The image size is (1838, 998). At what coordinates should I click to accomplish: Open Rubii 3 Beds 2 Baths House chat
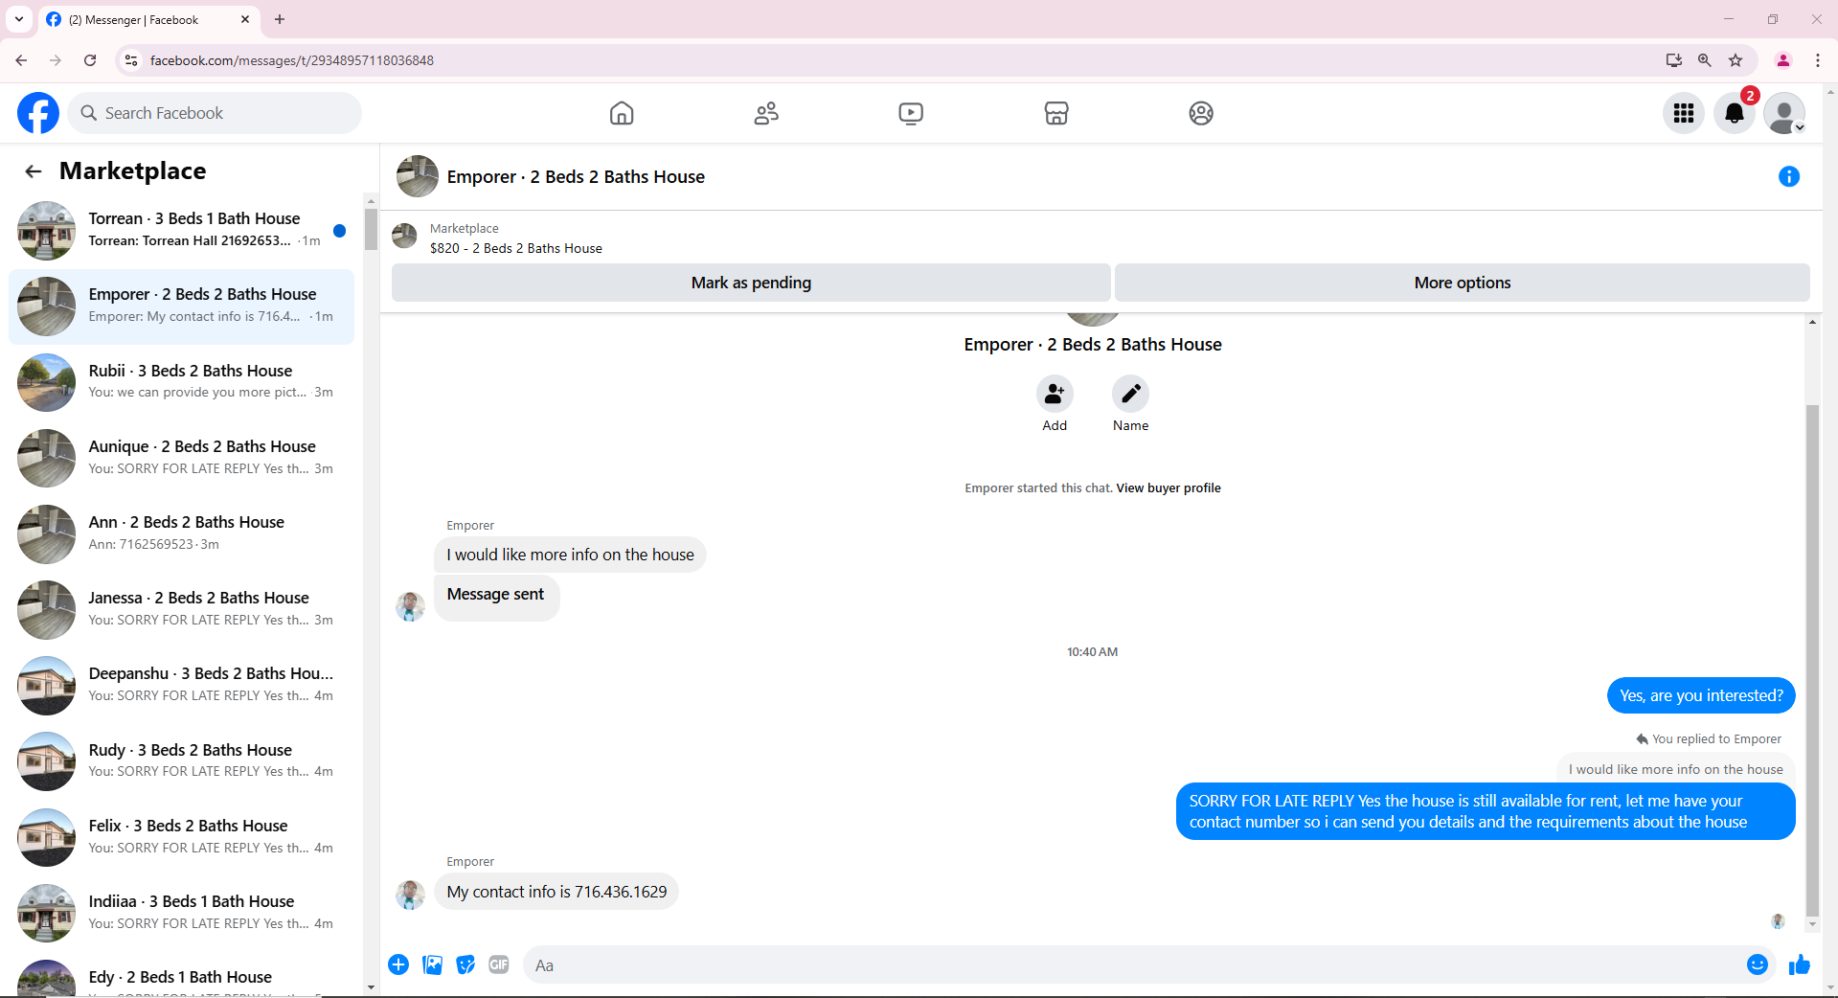click(x=182, y=382)
